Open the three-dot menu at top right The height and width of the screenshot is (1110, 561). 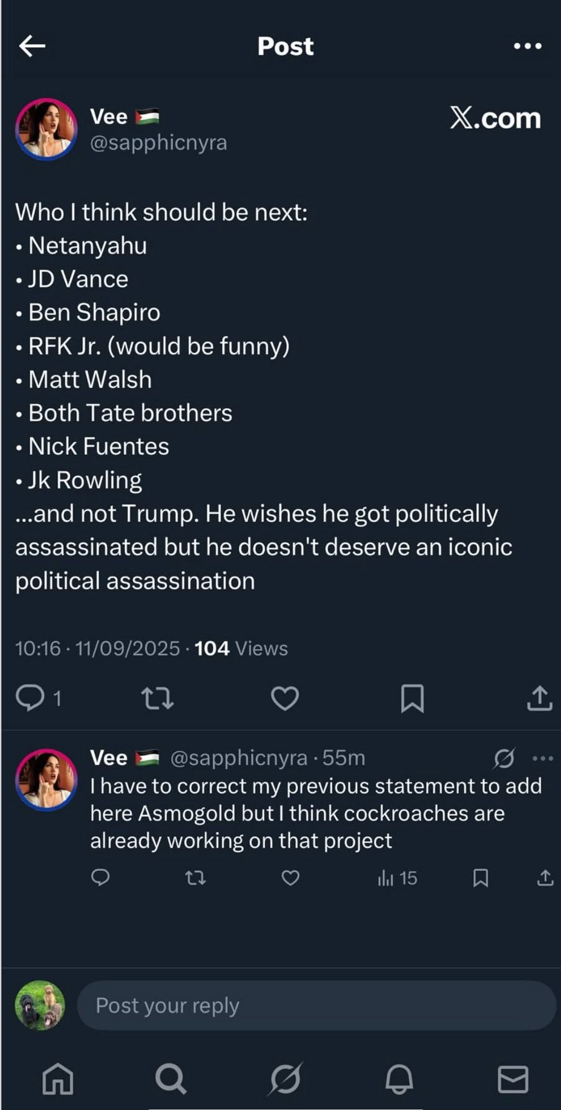(x=527, y=46)
